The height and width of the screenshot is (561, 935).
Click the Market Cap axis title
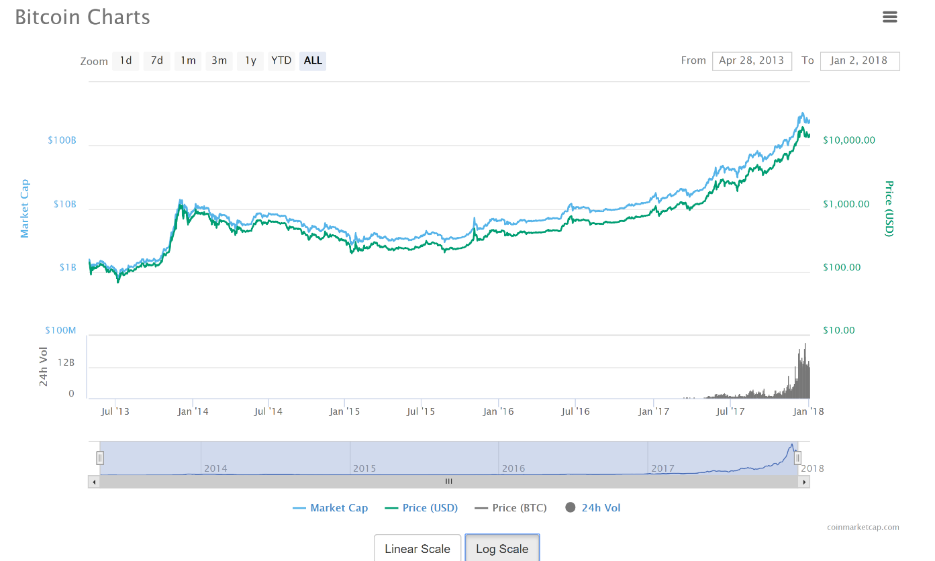click(x=25, y=208)
